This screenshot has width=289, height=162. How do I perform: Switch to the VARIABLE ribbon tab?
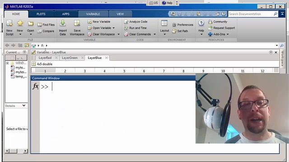[93, 14]
